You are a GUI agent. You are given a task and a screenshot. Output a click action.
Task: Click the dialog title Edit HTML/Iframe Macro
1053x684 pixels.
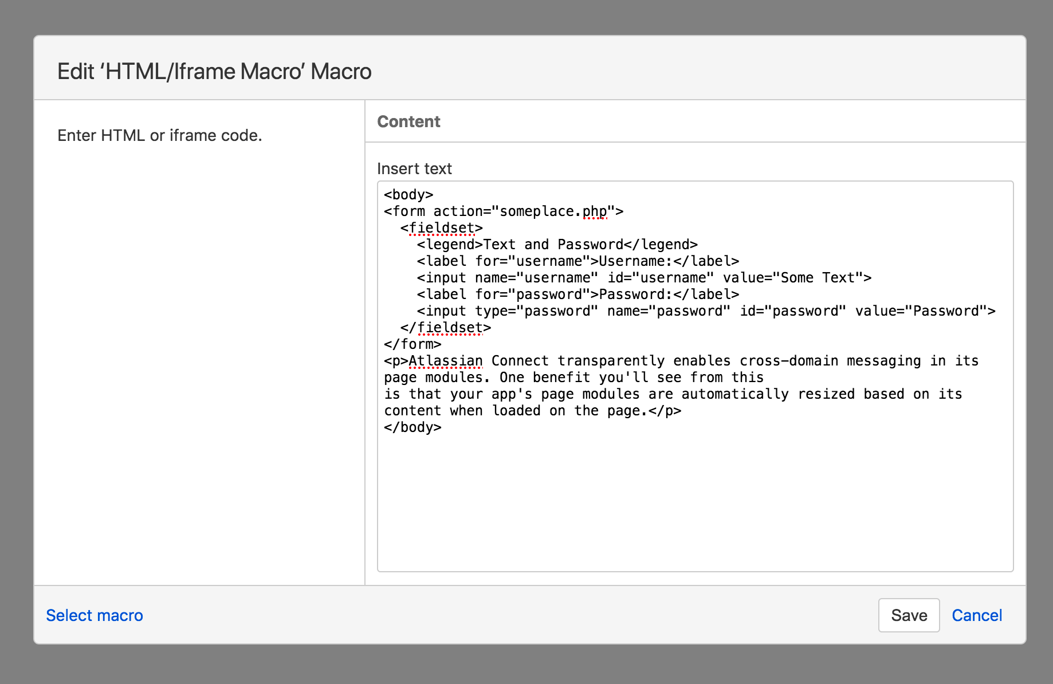214,70
